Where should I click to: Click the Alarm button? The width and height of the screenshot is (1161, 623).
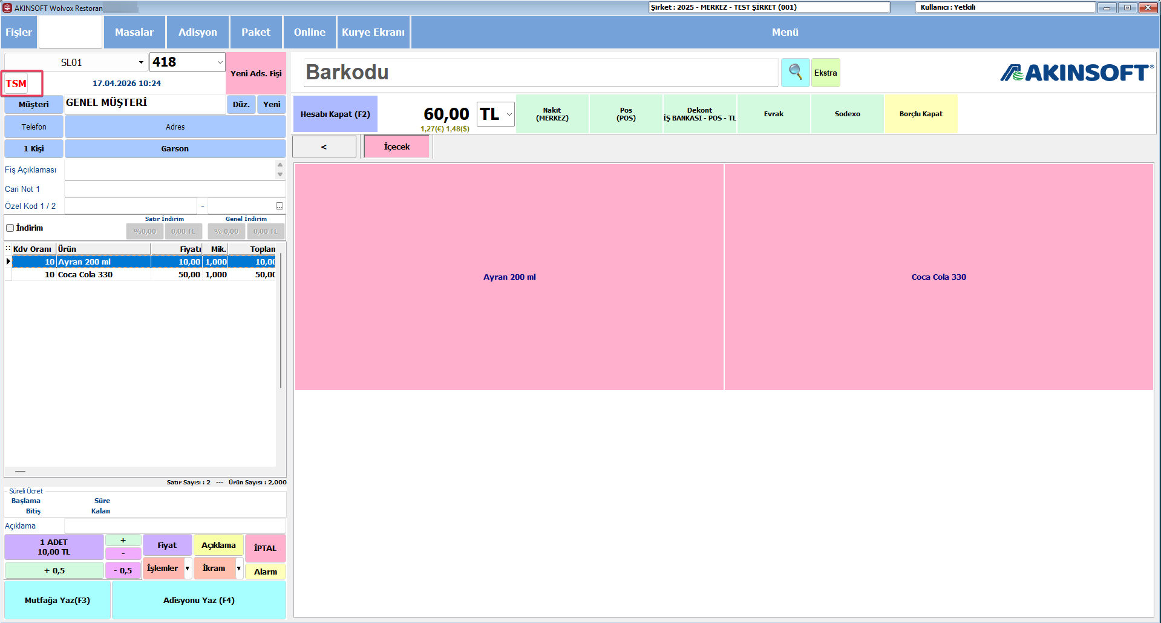(266, 572)
